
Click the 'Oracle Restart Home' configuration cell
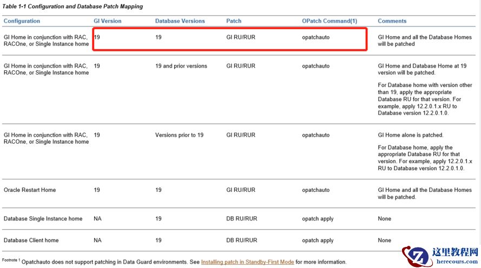tap(30, 190)
